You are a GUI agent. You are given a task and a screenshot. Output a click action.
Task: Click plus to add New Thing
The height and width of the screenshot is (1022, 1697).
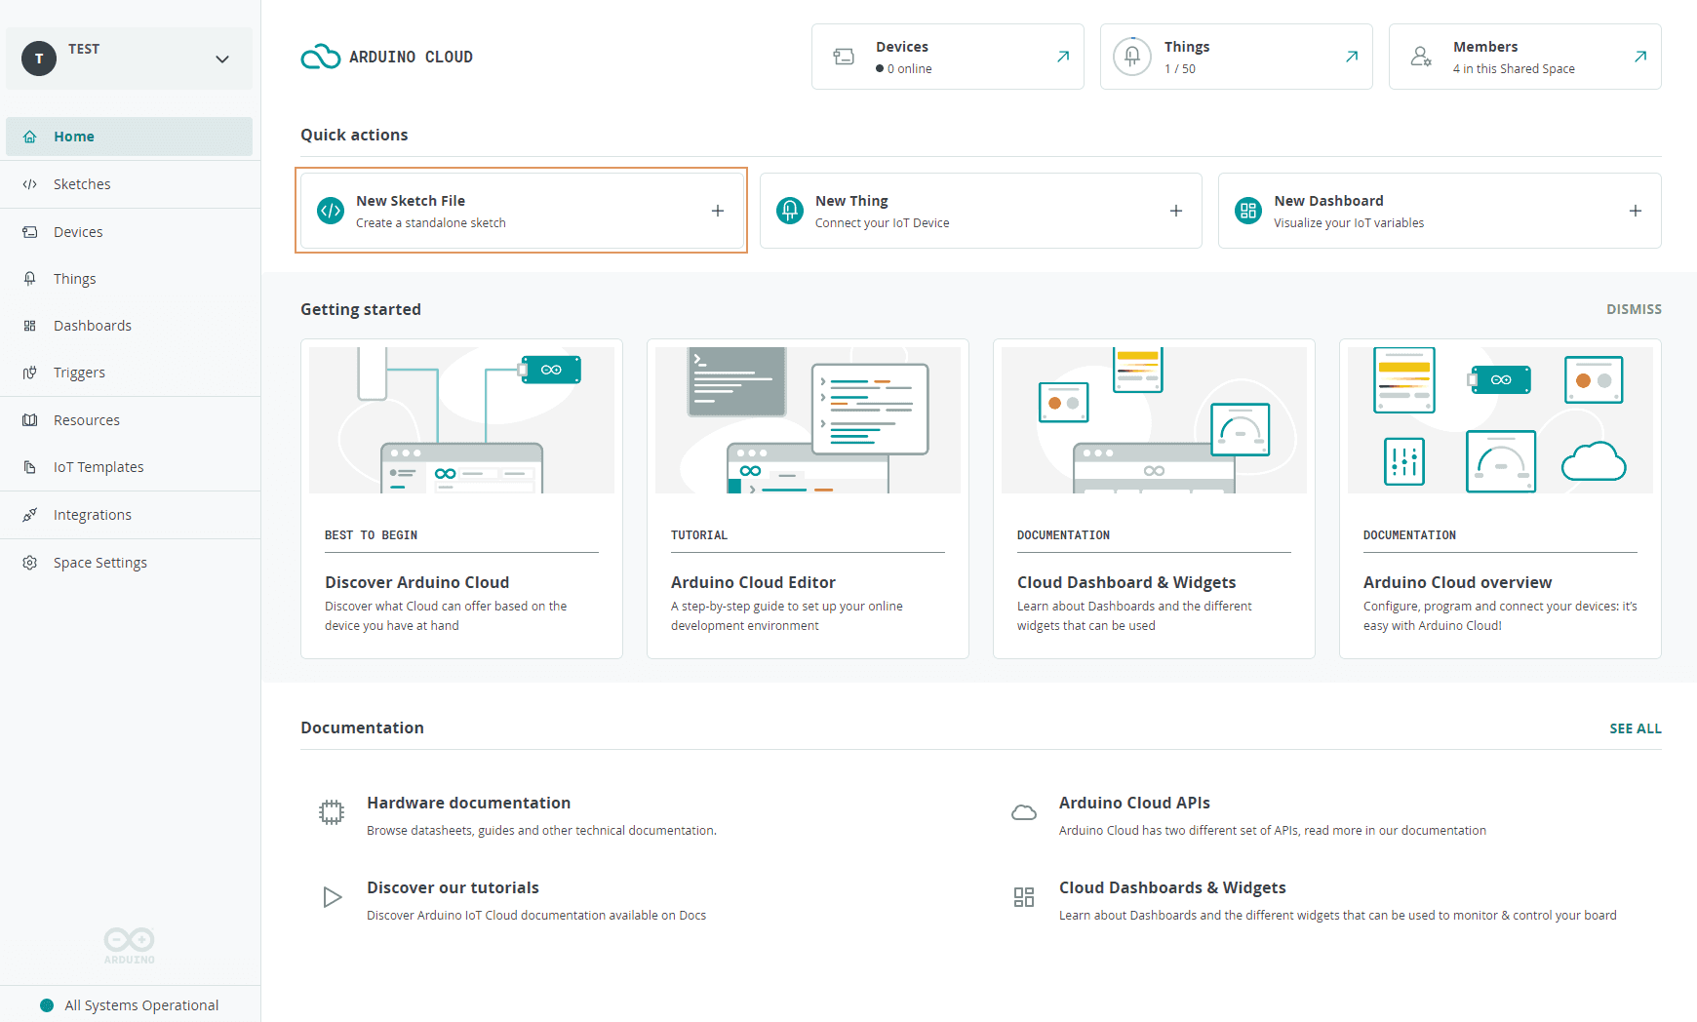click(x=1175, y=211)
